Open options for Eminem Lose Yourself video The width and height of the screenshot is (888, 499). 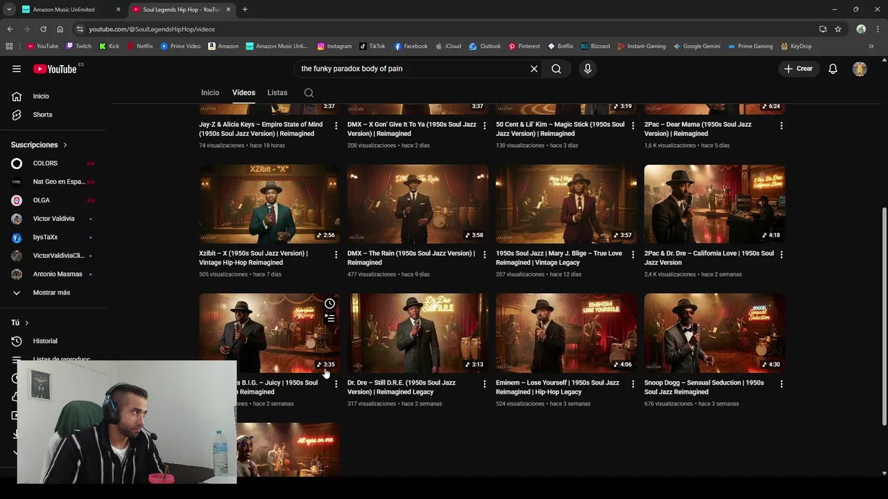pos(633,383)
